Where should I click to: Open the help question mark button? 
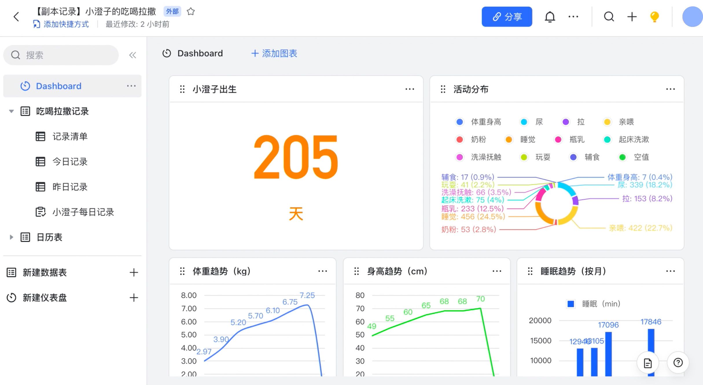pyautogui.click(x=678, y=362)
